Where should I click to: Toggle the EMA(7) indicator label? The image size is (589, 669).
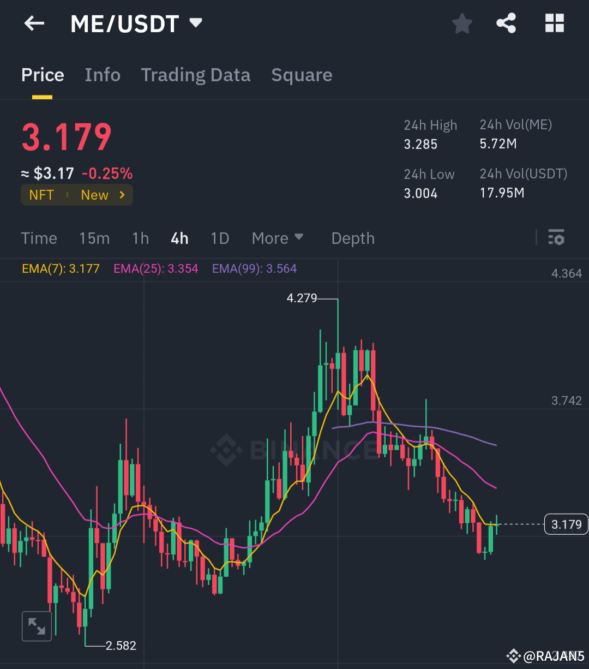[x=61, y=268]
